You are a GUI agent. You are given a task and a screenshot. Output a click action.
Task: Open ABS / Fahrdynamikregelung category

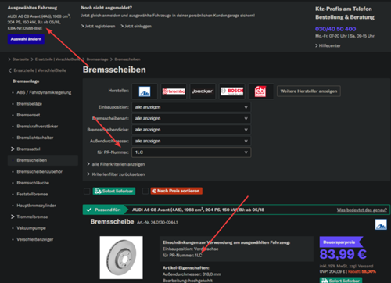click(x=44, y=92)
